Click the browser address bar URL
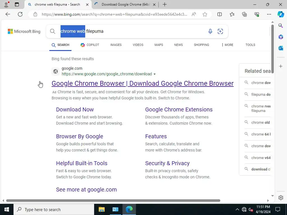This screenshot has height=215, width=287. coord(114,14)
